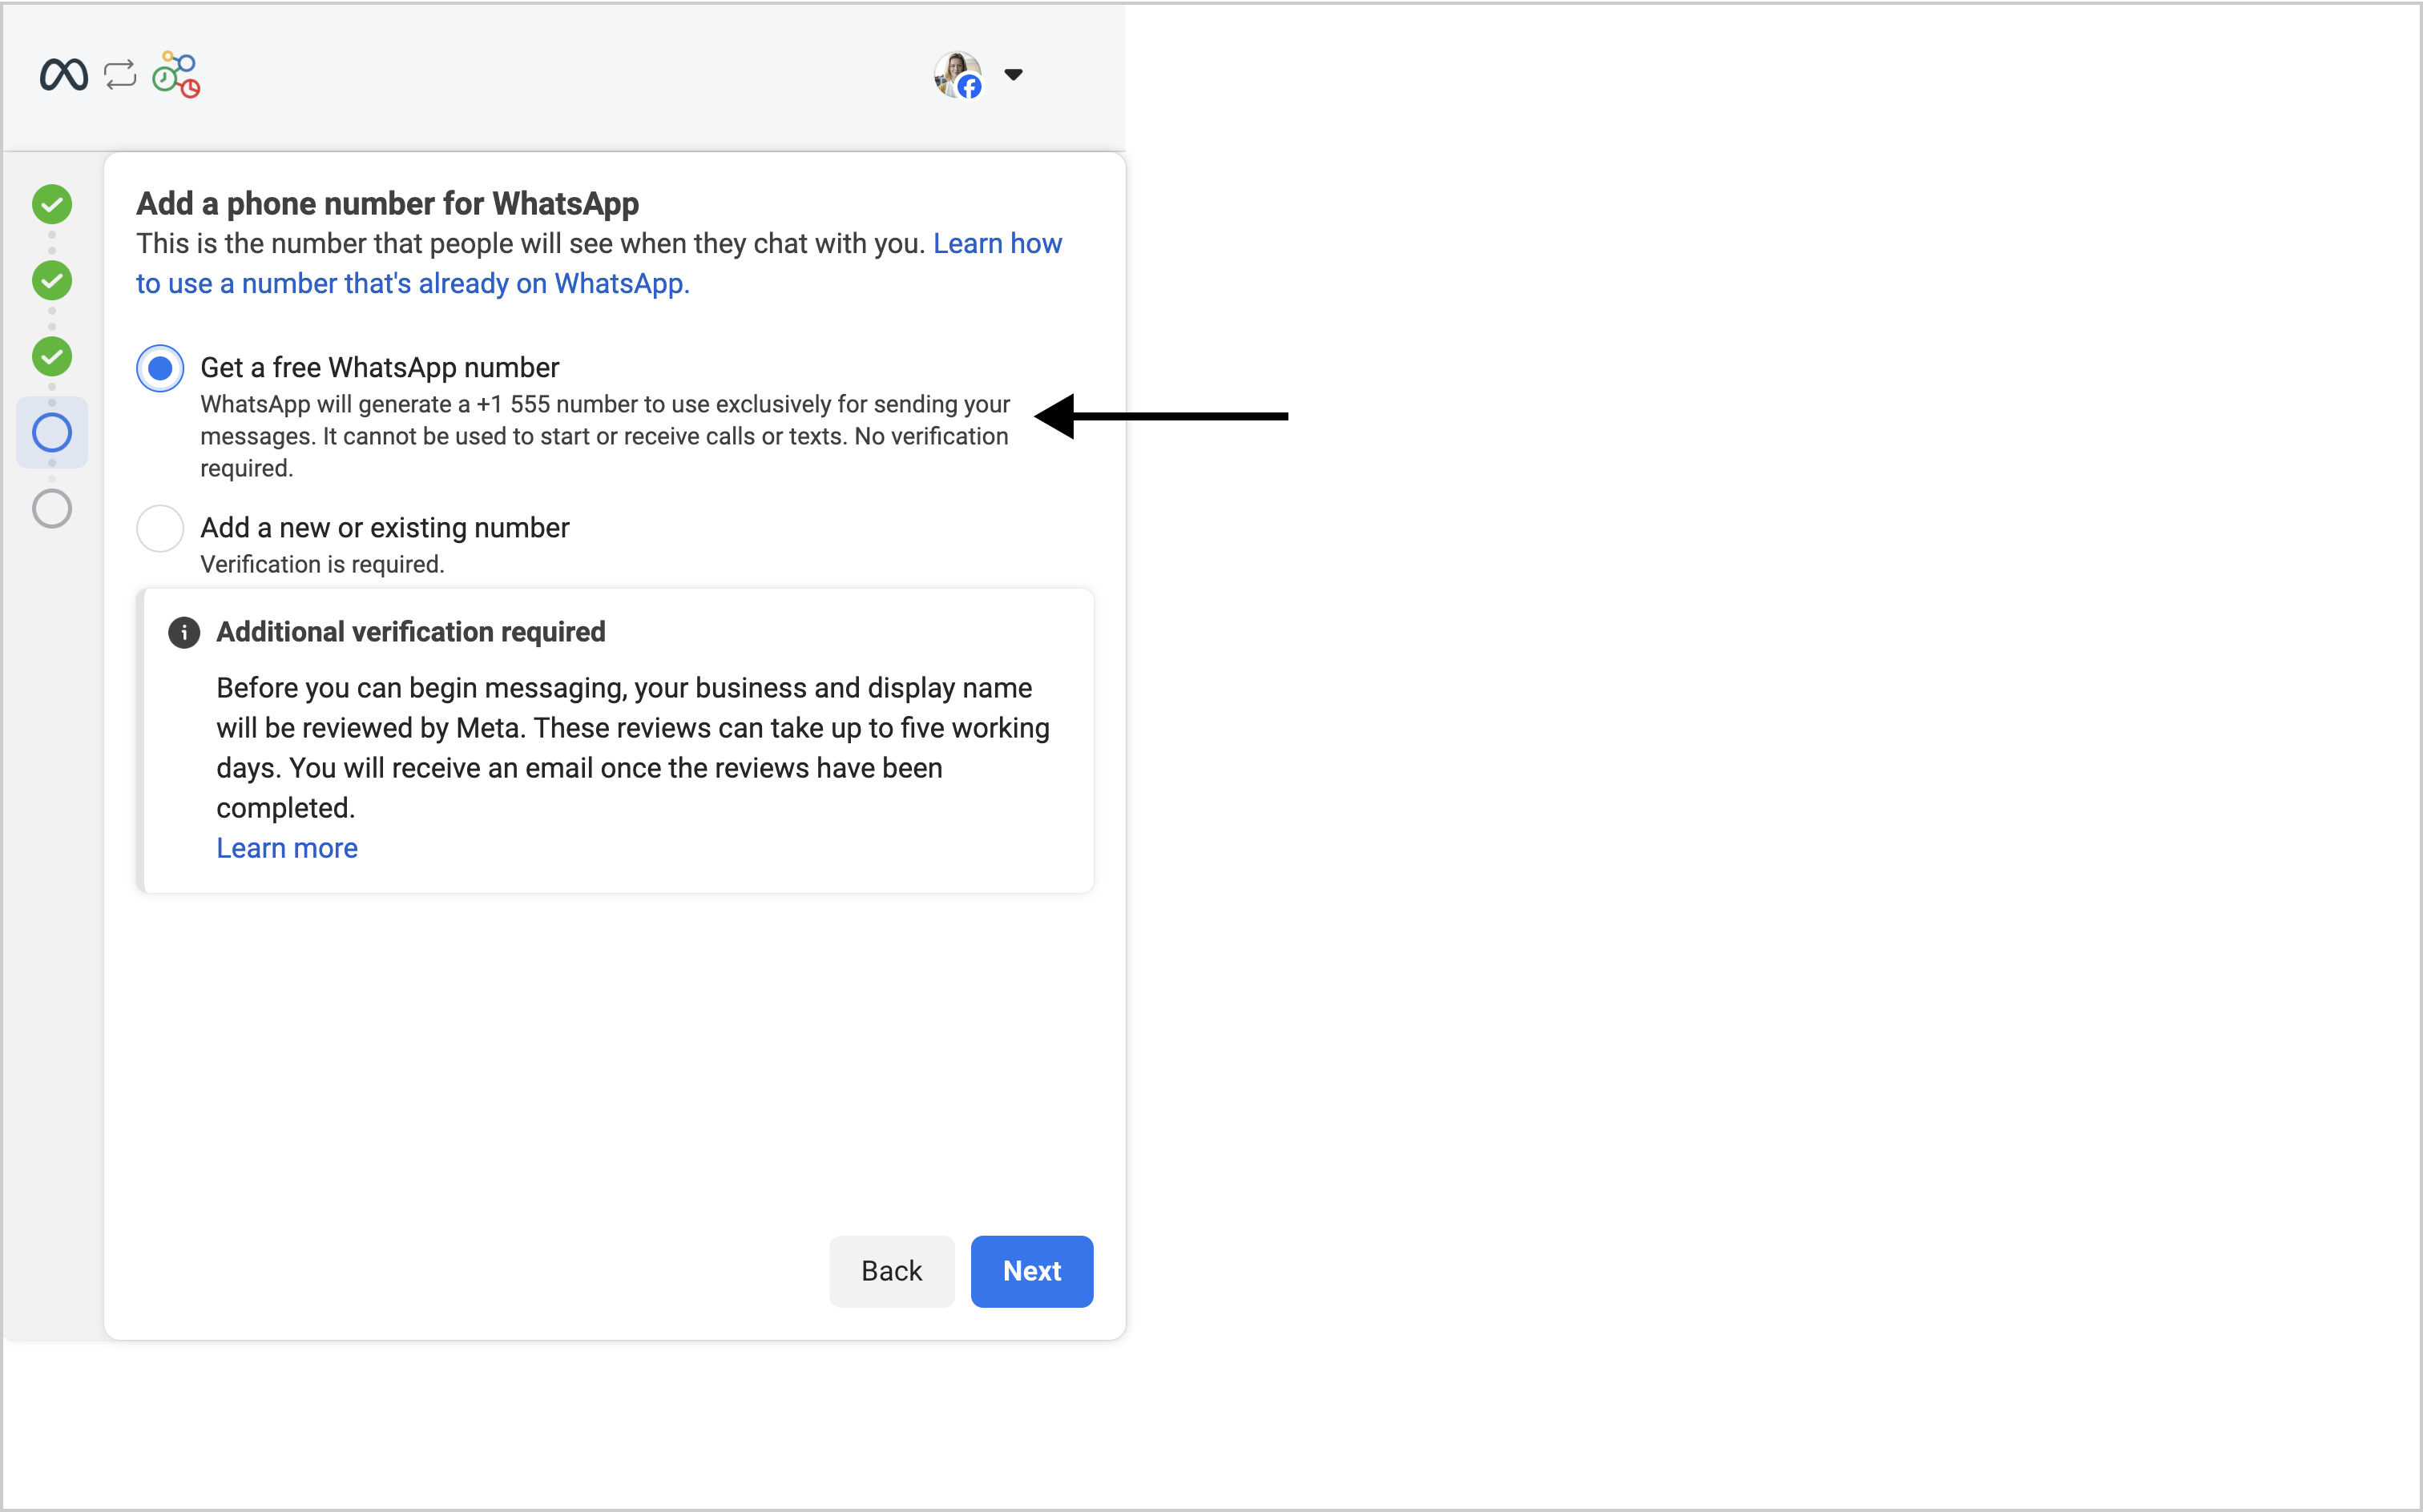Click the sync arrows icon in header
This screenshot has width=2423, height=1512.
coord(120,75)
